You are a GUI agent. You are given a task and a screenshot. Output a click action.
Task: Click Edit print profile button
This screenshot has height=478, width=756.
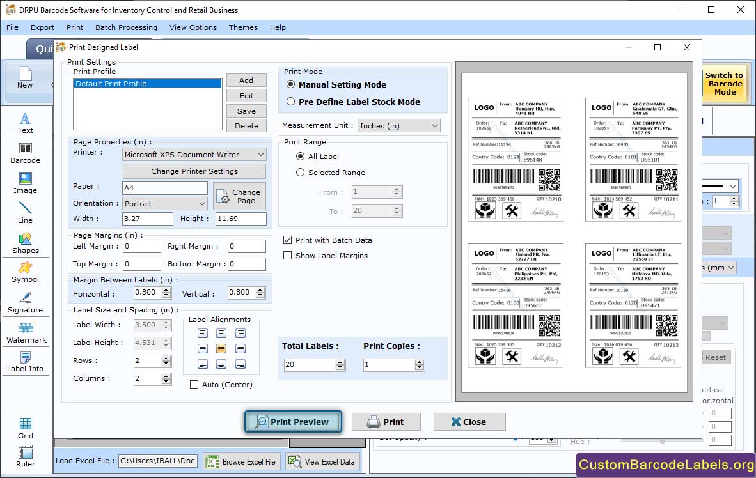pyautogui.click(x=246, y=96)
